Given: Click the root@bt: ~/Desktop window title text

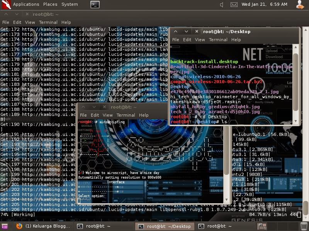Looking at the screenshot, I should click(x=227, y=32).
